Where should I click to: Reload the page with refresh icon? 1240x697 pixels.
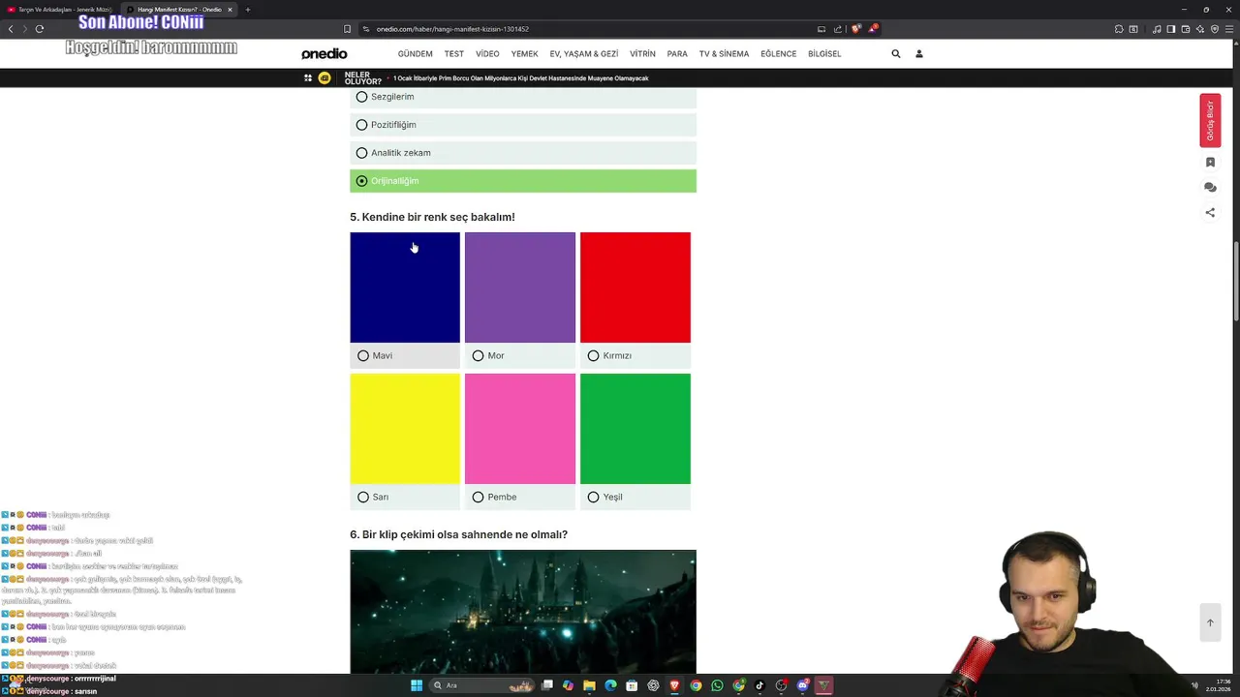[39, 29]
